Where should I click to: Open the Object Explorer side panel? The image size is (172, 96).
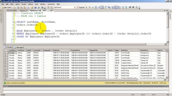tap(1, 16)
